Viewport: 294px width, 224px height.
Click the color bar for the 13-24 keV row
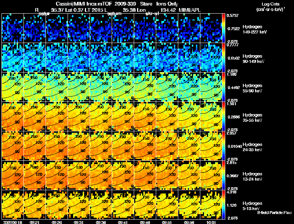pyautogui.click(x=223, y=175)
